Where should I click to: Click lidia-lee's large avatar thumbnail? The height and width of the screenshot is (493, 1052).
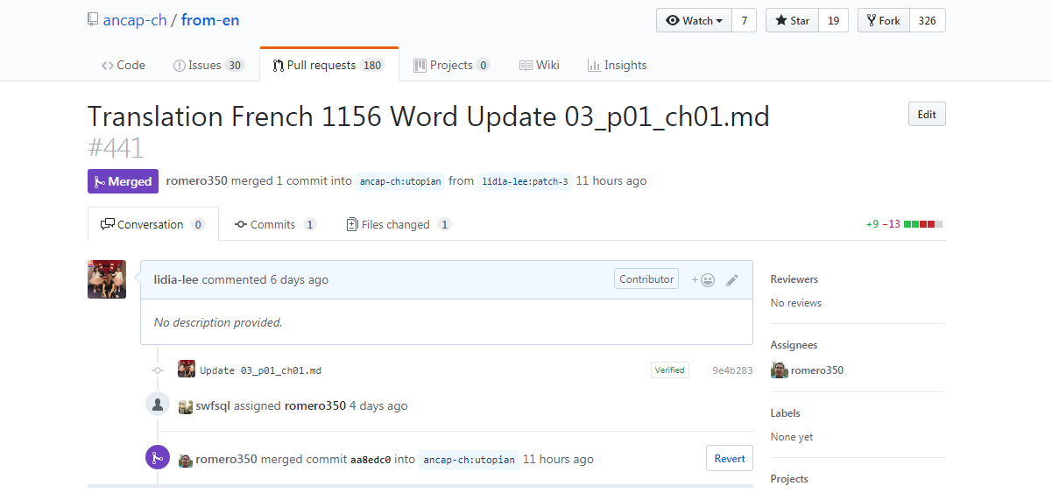coord(107,279)
